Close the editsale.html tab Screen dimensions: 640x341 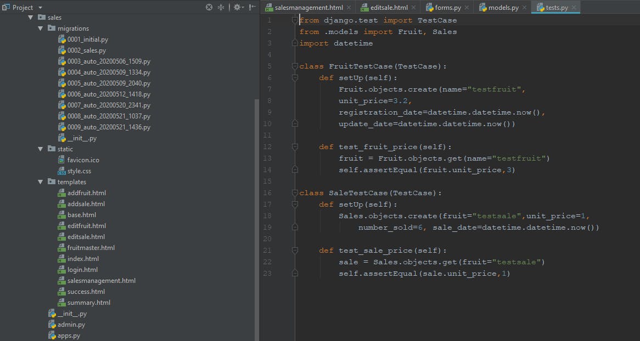[x=414, y=8]
